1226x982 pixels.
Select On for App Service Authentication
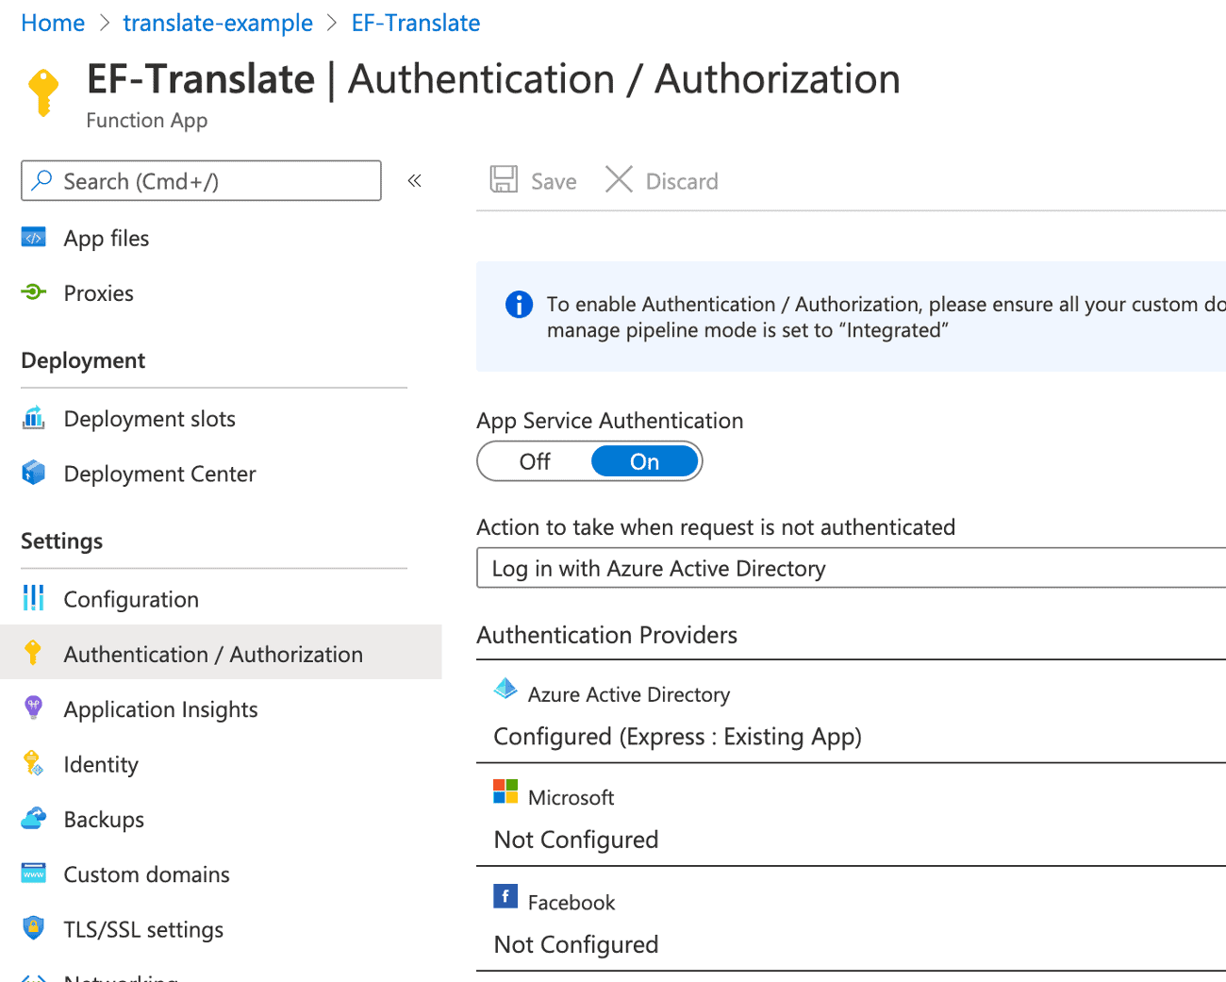(x=645, y=461)
